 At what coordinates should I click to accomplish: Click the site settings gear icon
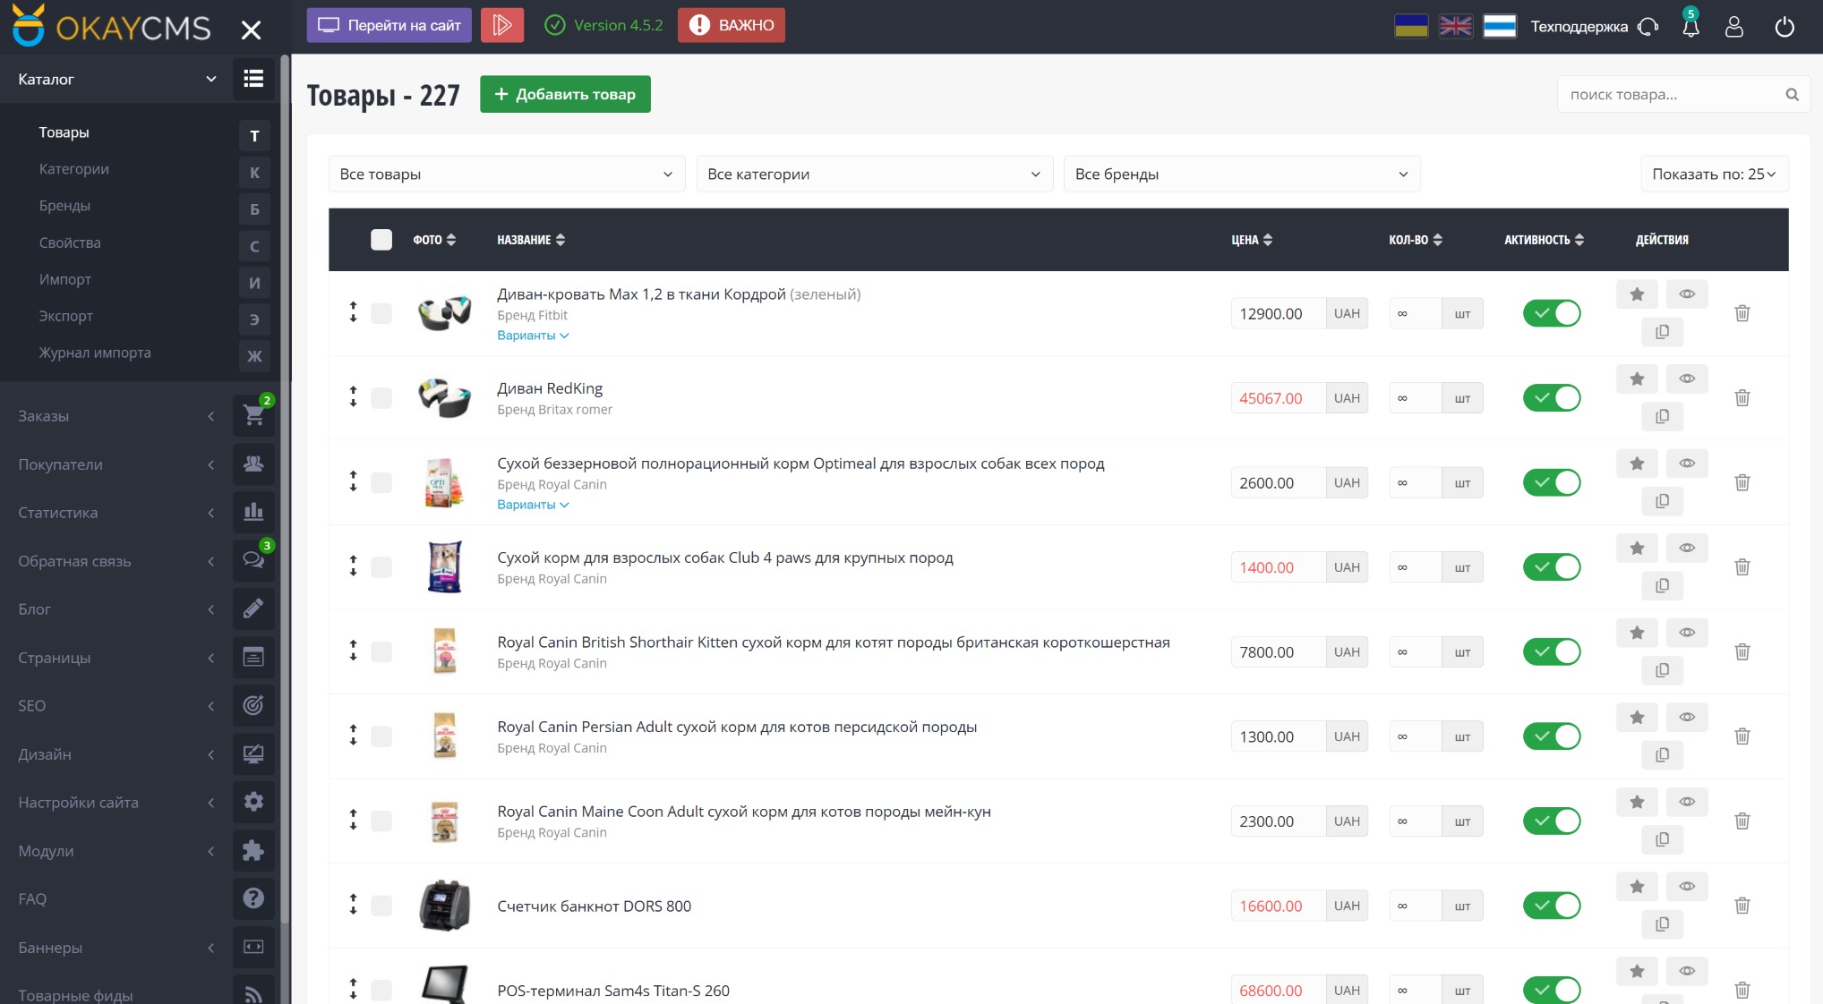click(253, 802)
